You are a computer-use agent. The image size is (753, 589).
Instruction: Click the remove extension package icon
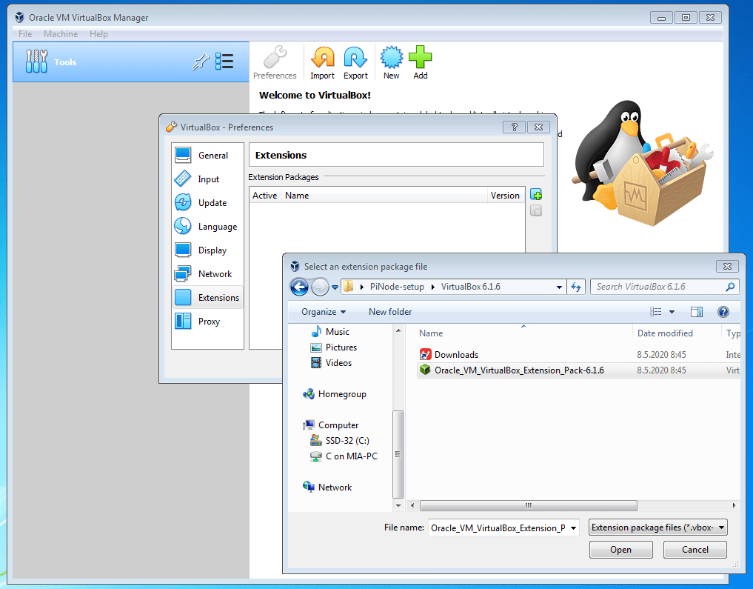coord(536,211)
